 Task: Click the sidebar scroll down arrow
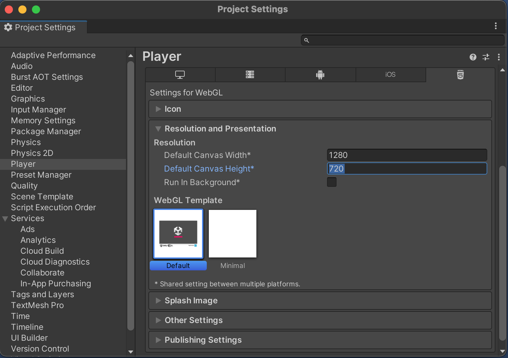(131, 352)
